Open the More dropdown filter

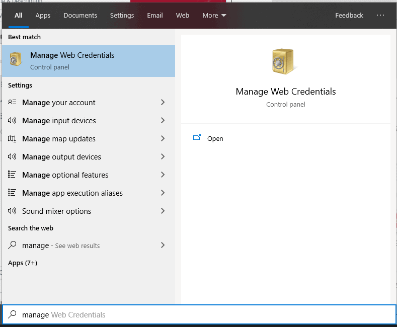coord(214,15)
